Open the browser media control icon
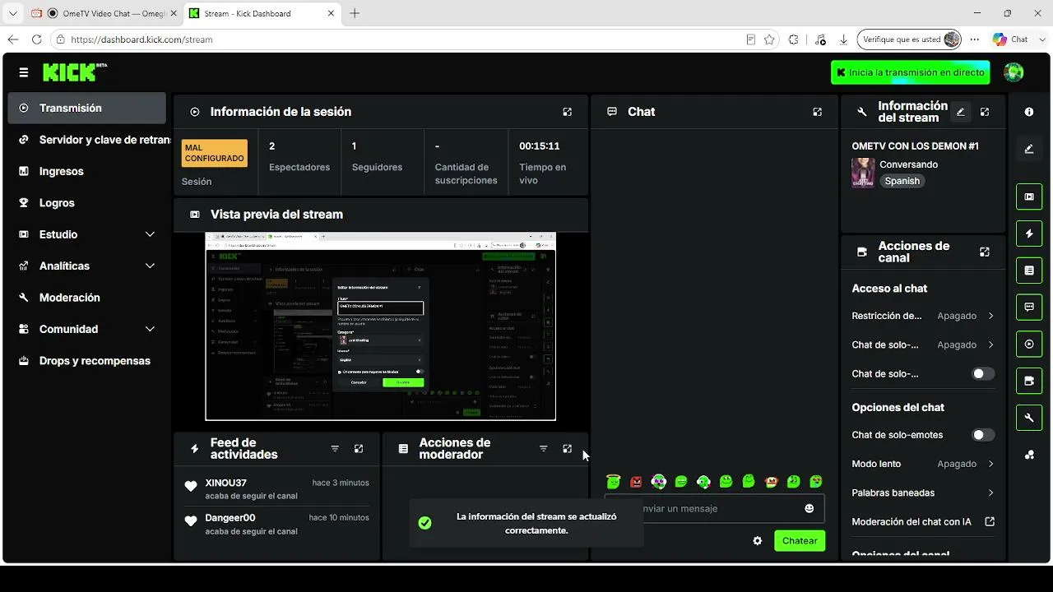Image resolution: width=1053 pixels, height=592 pixels. 820,39
